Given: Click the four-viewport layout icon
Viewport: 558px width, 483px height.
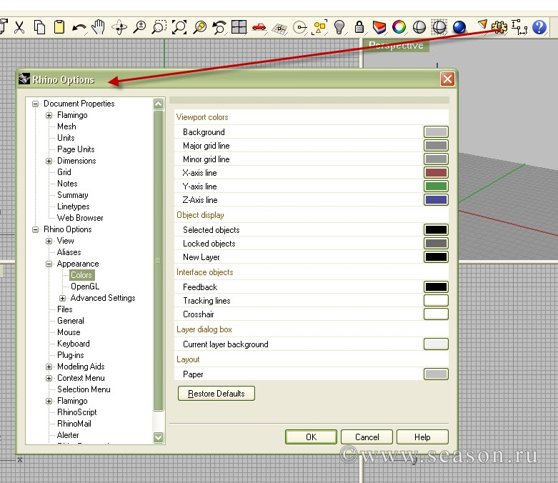Looking at the screenshot, I should (x=239, y=27).
